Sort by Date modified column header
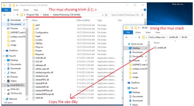This screenshot has height=106, width=194. [82, 20]
